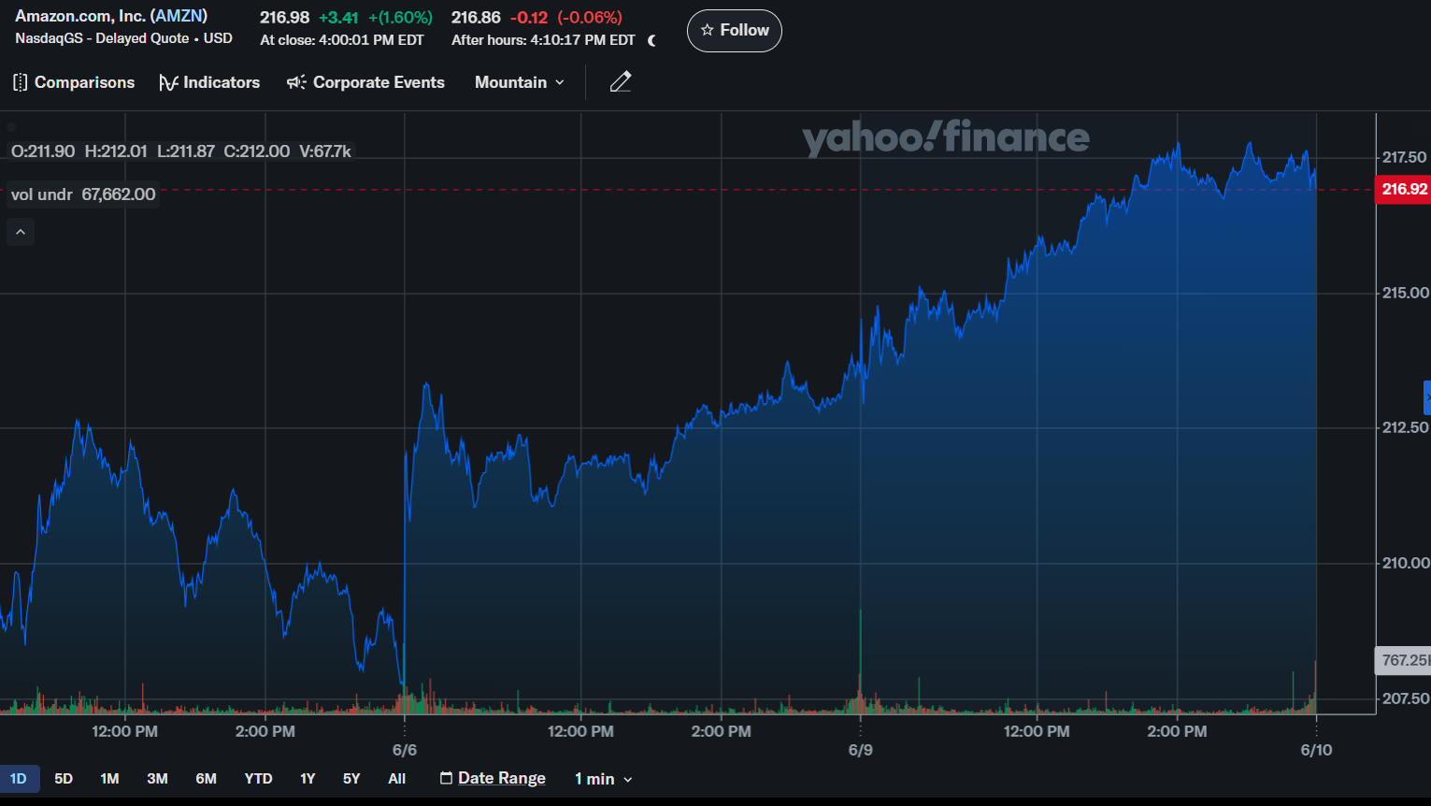1431x806 pixels.
Task: Click the blue side panel handle
Action: 1426,397
